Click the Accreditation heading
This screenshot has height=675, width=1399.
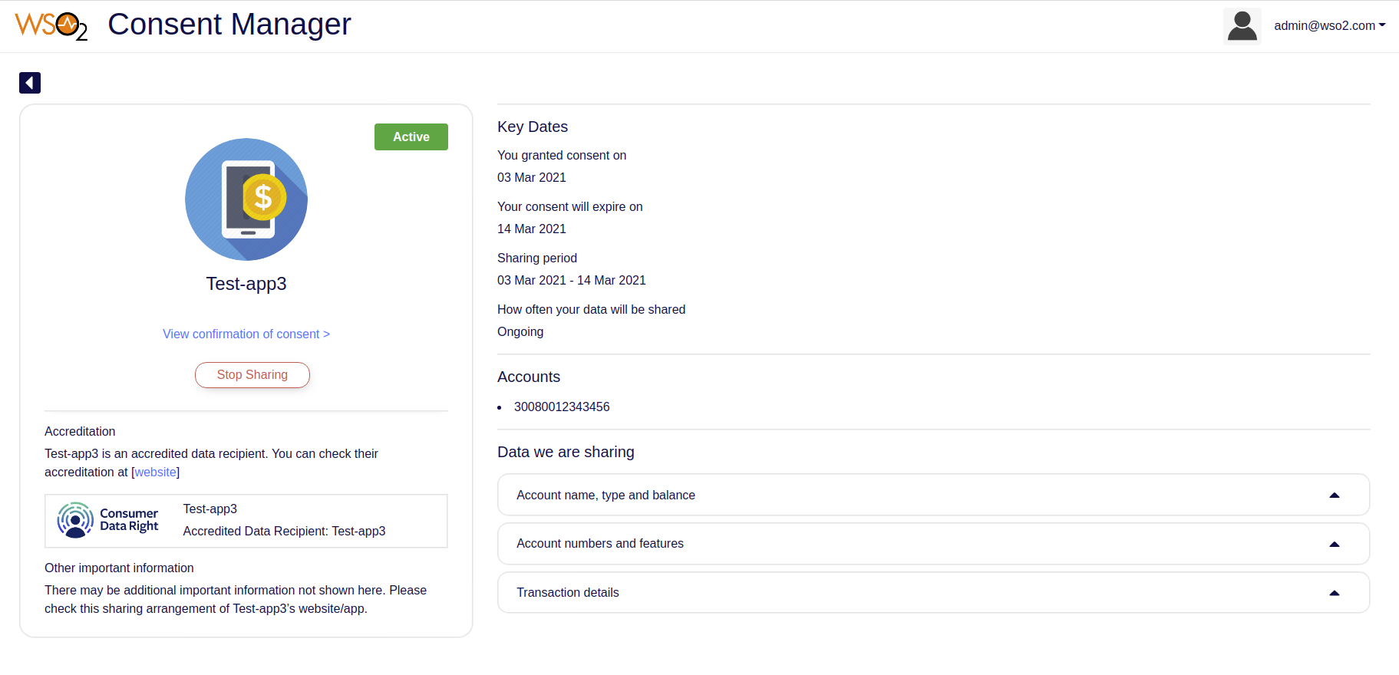coord(80,432)
